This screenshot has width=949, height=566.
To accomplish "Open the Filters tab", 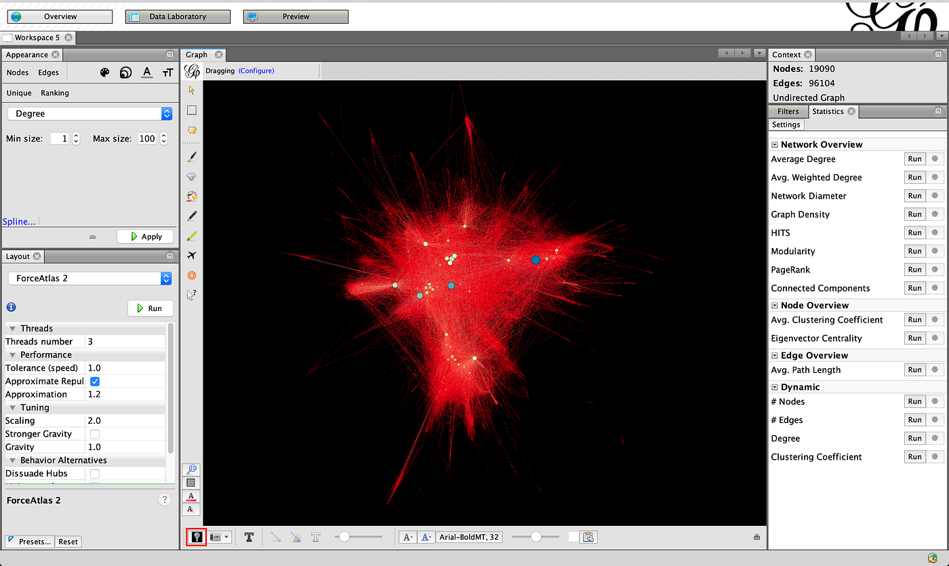I will click(x=788, y=111).
